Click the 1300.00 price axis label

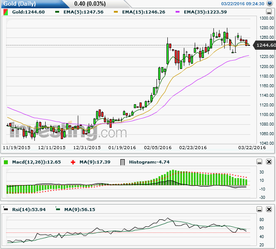[267, 18]
